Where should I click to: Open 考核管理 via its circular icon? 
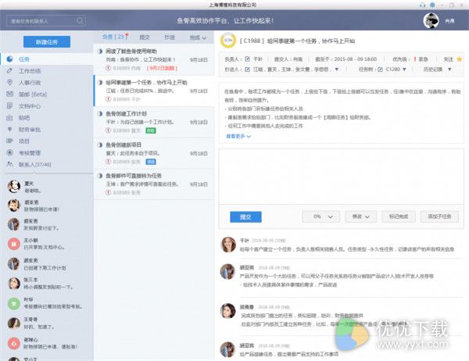click(9, 153)
